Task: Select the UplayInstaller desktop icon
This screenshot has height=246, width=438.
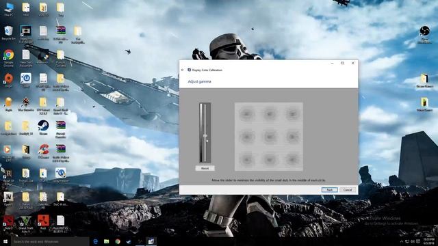Action: point(60,175)
